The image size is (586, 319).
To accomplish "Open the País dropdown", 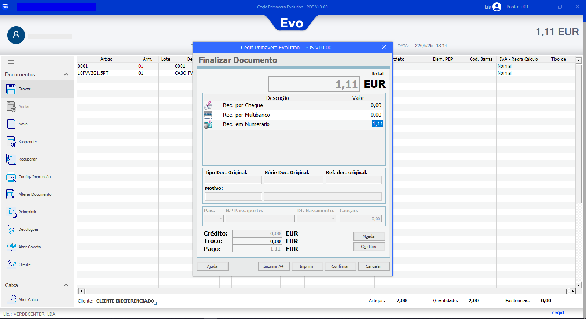I will [220, 219].
